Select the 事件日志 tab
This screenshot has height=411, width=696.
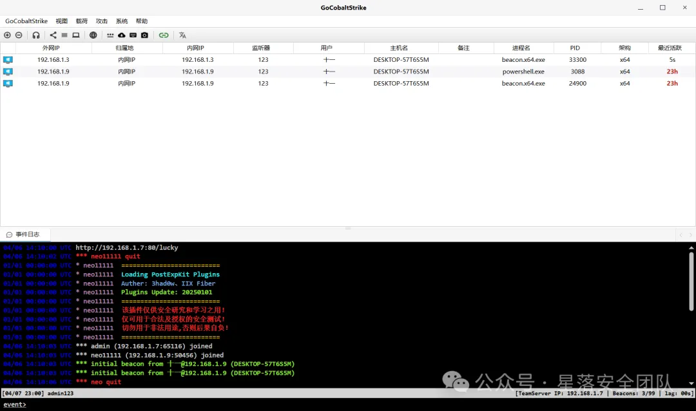point(25,234)
